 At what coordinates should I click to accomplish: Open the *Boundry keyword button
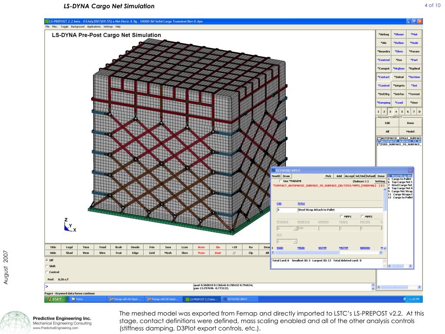coord(384,51)
